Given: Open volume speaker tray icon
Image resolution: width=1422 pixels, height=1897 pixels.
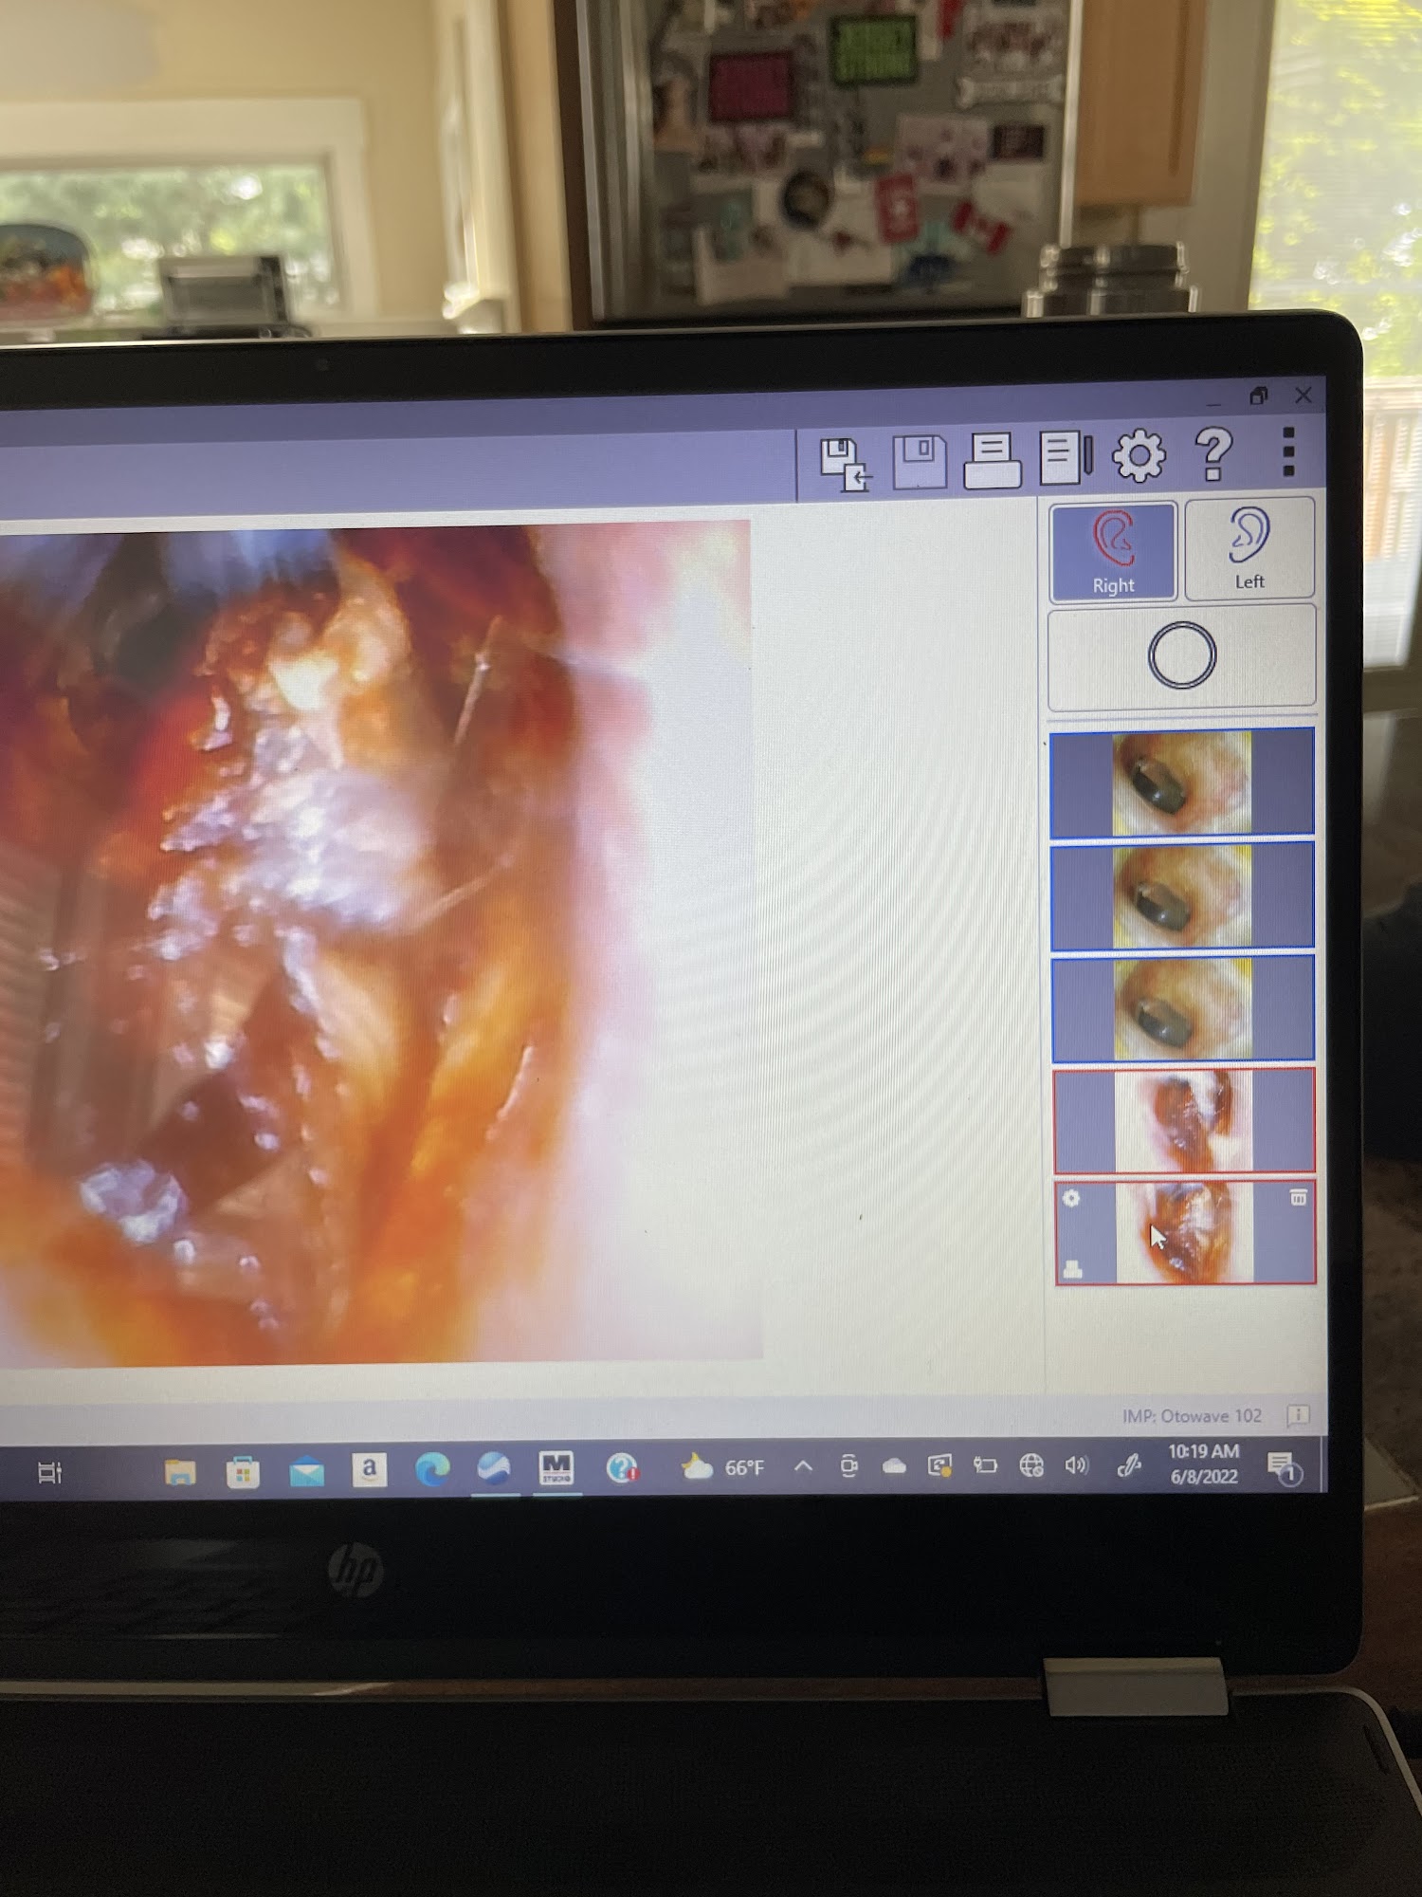Looking at the screenshot, I should [x=1077, y=1466].
